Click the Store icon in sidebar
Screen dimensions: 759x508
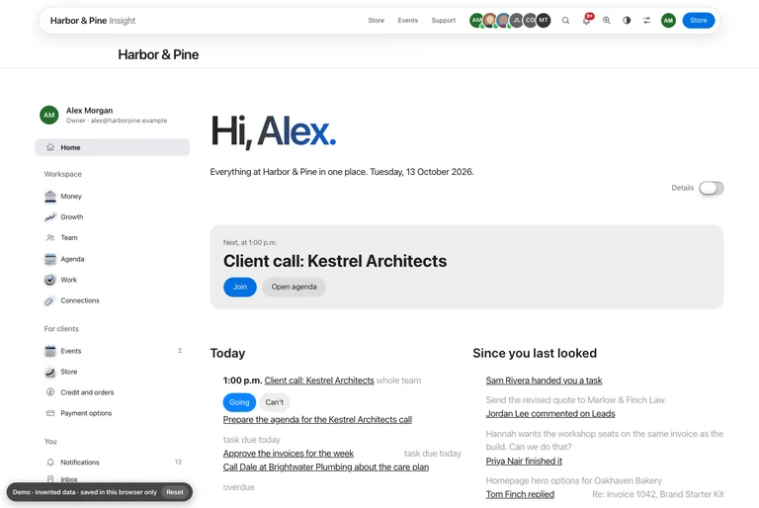point(50,372)
